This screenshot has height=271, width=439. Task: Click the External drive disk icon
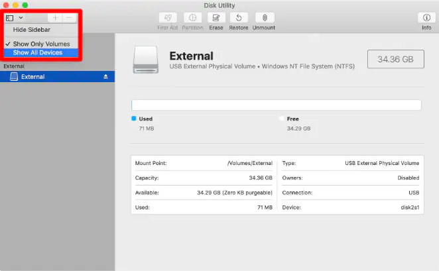pyautogui.click(x=146, y=60)
